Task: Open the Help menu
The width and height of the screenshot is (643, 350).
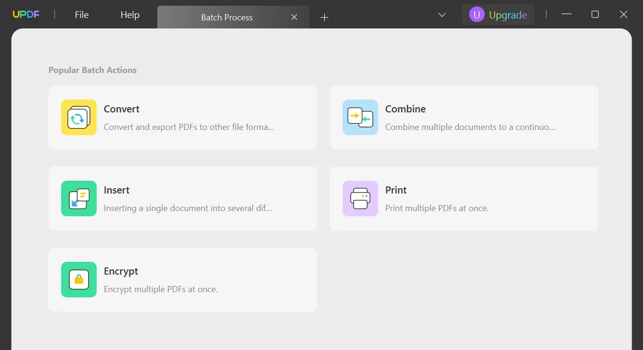Action: click(x=129, y=14)
